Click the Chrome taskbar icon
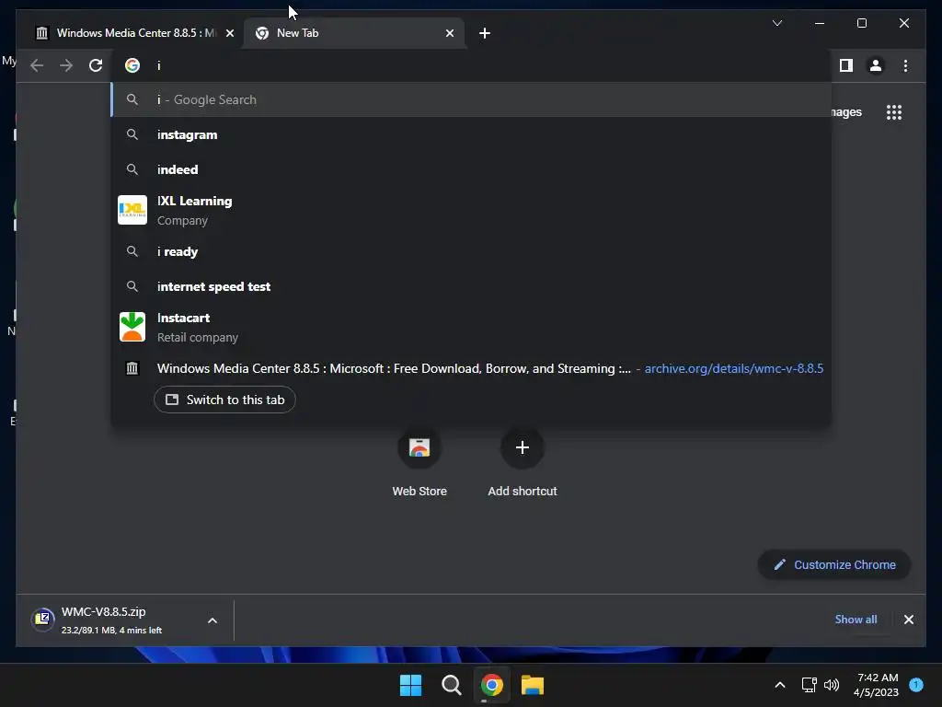This screenshot has height=707, width=942. click(491, 685)
